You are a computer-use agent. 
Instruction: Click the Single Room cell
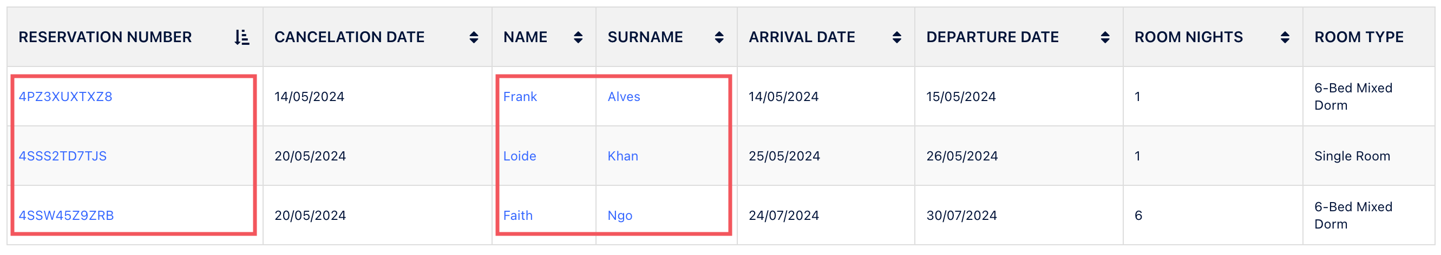[x=1352, y=156]
